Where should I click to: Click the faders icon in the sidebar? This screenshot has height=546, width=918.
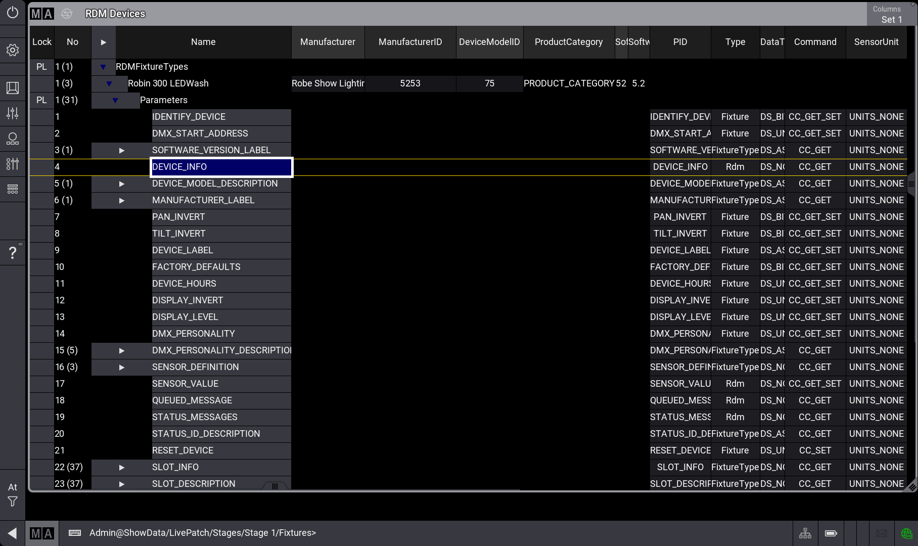pyautogui.click(x=13, y=113)
